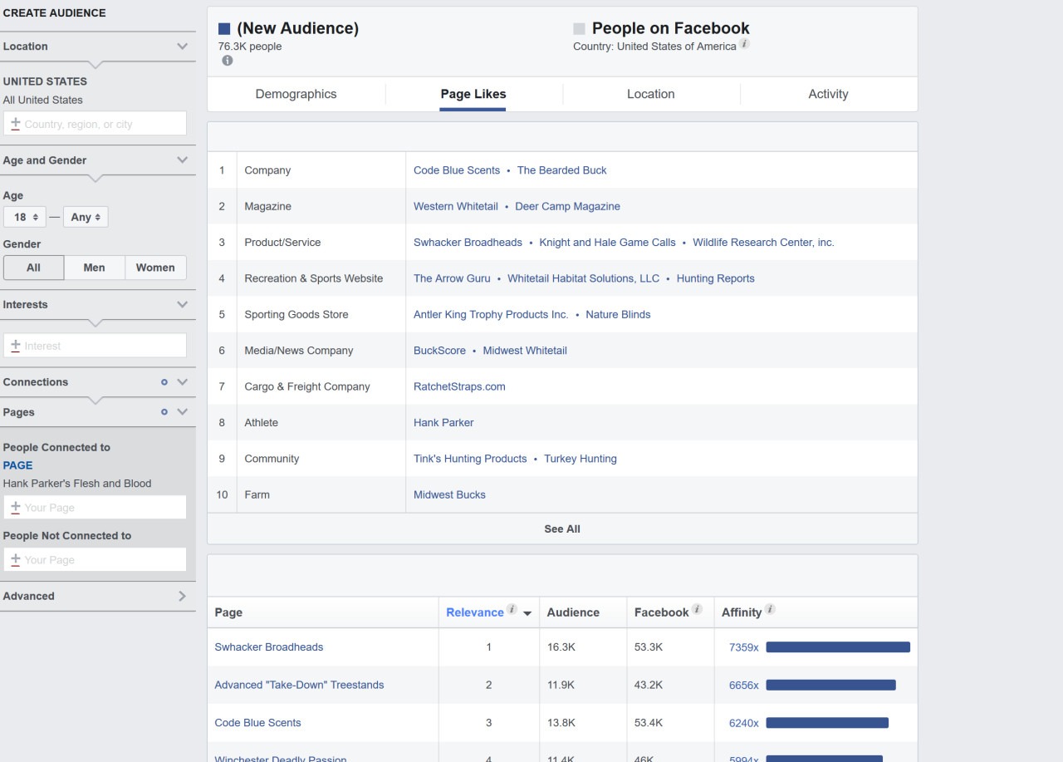Click the info icon beside Affinity header
Screen dimensions: 1063x762
pos(770,610)
